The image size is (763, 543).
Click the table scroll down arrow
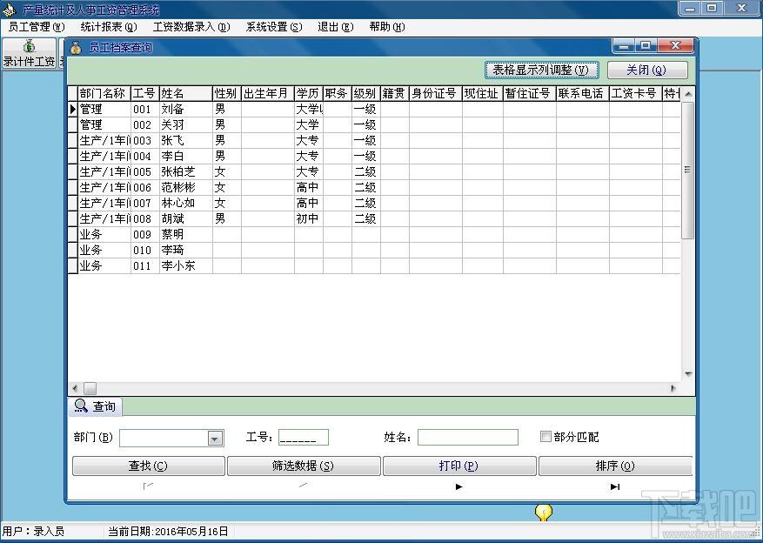[687, 374]
